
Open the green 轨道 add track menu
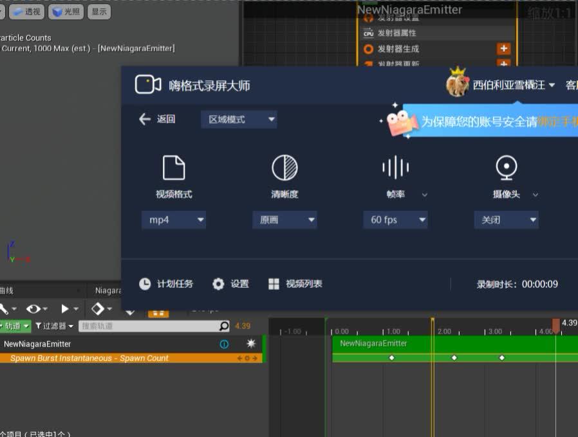point(15,326)
